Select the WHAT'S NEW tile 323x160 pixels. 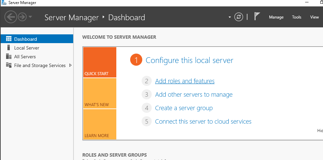99,93
